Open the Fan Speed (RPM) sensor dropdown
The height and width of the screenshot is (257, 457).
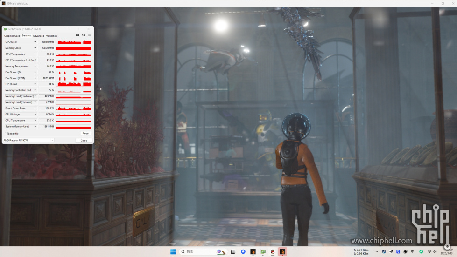click(x=35, y=78)
